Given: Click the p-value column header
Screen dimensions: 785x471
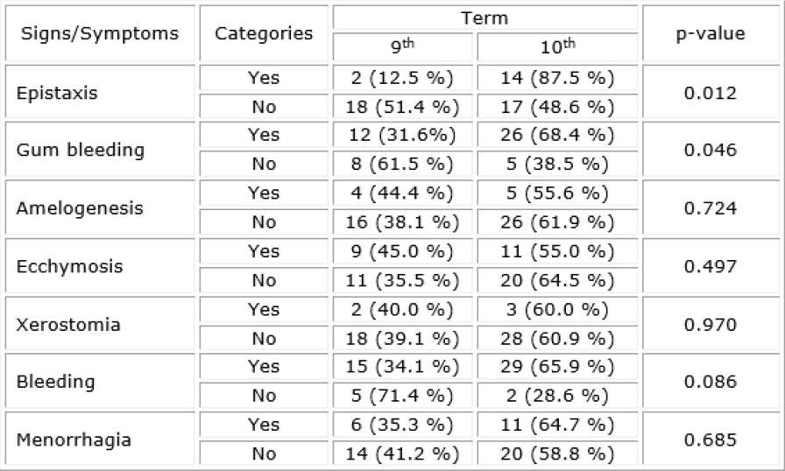Looking at the screenshot, I should coord(711,33).
